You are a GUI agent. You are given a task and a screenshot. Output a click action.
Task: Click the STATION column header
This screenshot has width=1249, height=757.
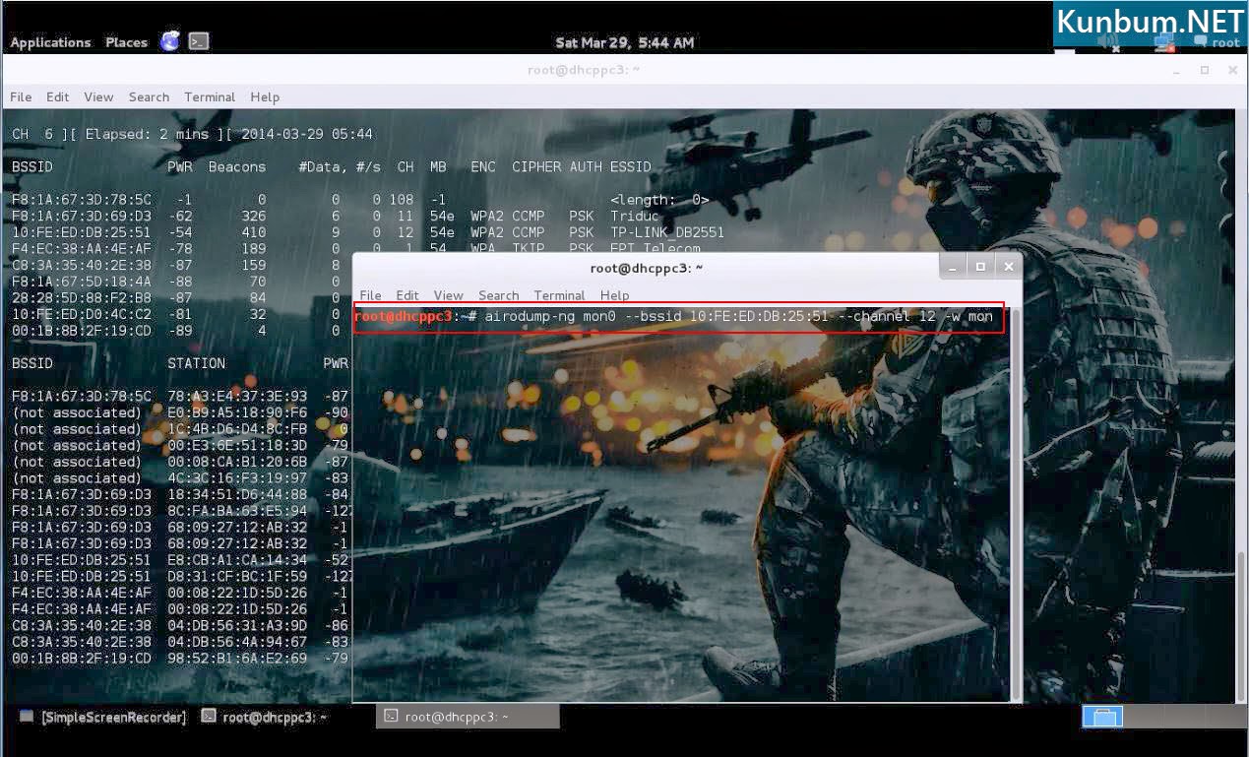pos(196,363)
